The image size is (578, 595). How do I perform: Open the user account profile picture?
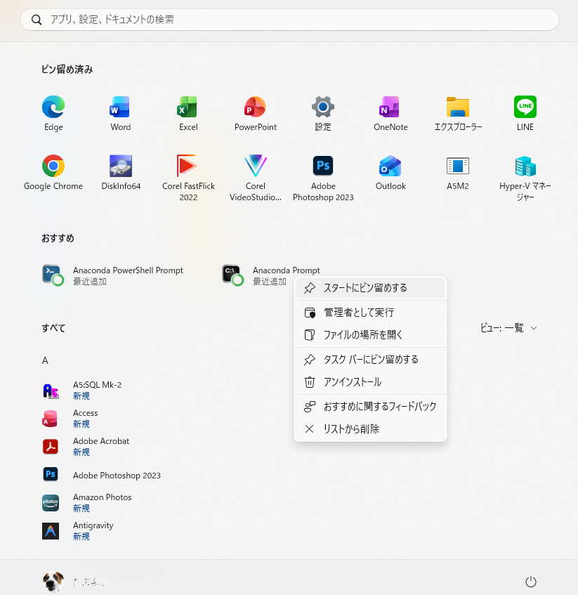click(x=53, y=582)
